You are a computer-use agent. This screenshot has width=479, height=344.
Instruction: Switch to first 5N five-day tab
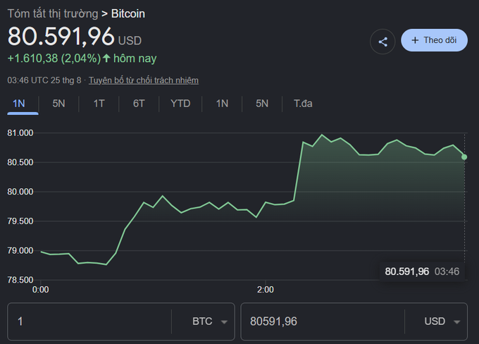[x=58, y=104]
